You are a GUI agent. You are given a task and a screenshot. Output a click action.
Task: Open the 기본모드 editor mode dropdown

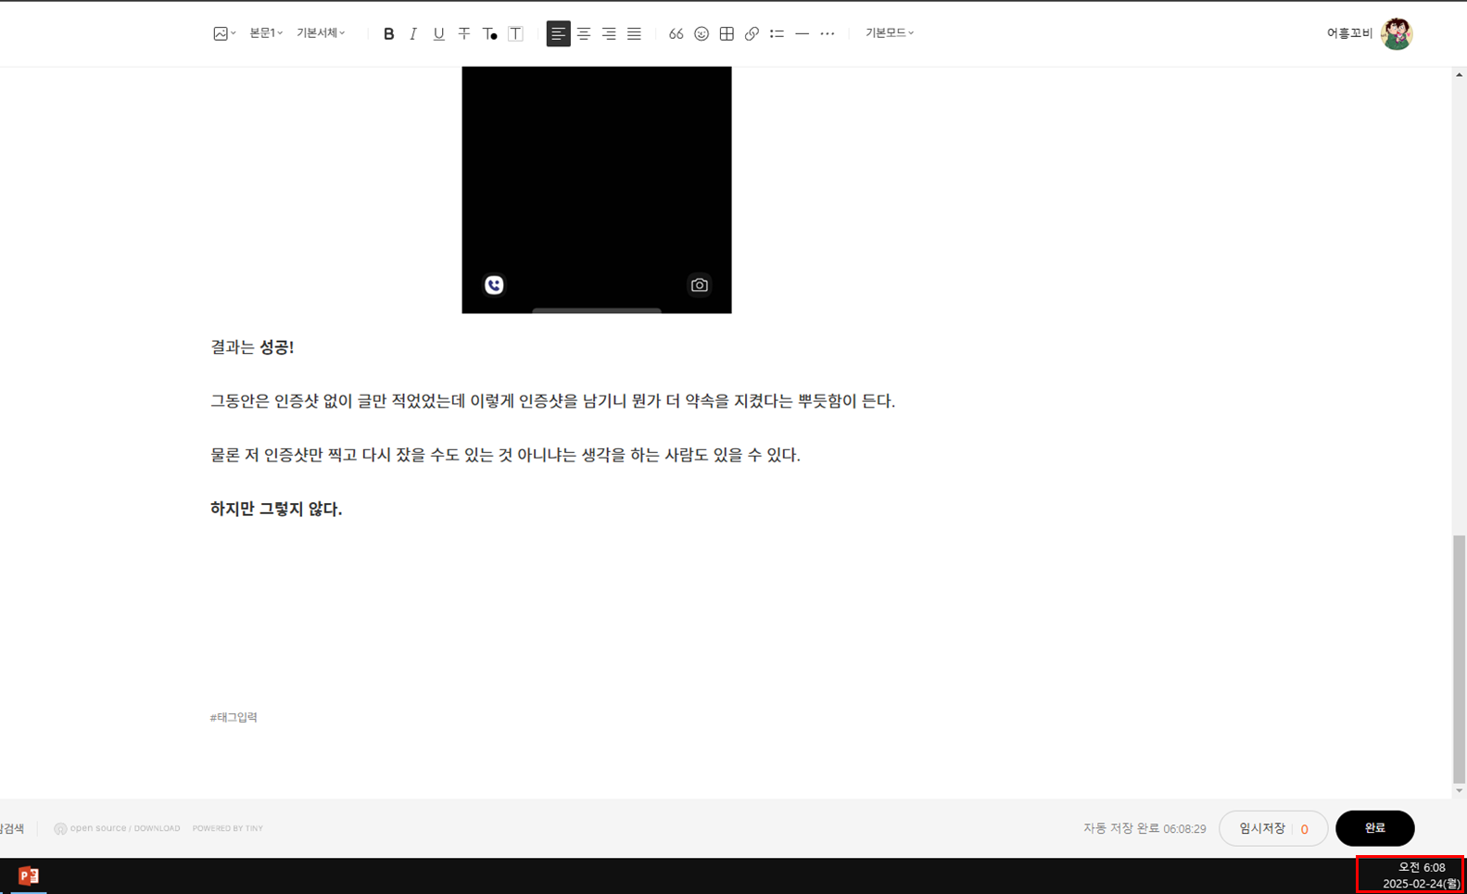(x=890, y=33)
